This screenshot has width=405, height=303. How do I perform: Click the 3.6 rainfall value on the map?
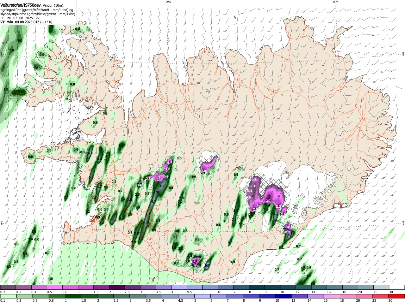coord(114,220)
